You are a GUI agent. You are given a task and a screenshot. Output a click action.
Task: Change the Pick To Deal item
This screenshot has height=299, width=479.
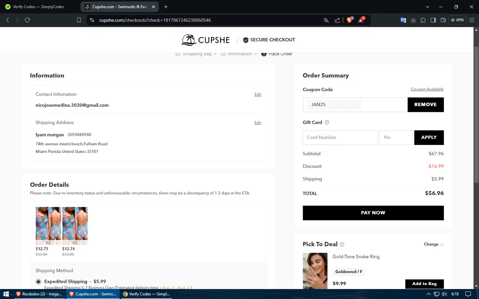(x=434, y=244)
